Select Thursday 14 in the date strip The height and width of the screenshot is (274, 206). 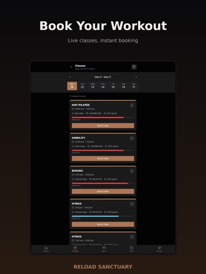(103, 86)
